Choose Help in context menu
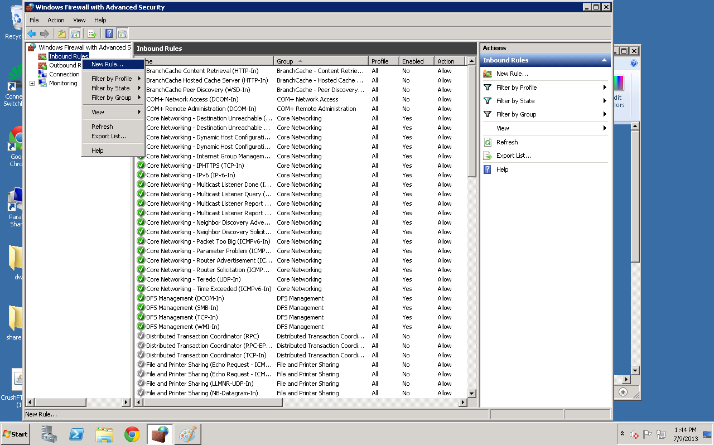714x446 pixels. tap(113, 151)
